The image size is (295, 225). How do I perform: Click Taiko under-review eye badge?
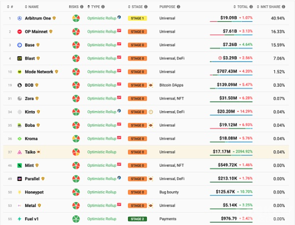click(39, 152)
